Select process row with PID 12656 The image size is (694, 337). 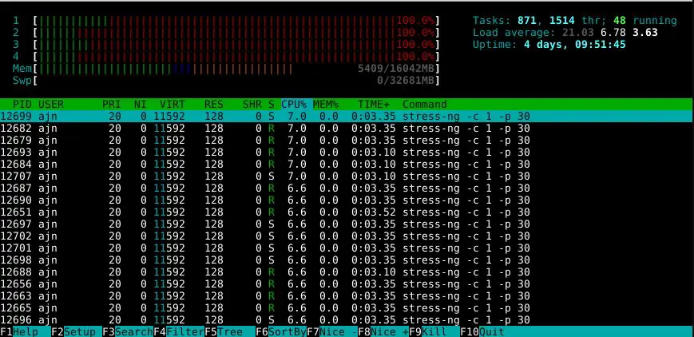point(346,283)
